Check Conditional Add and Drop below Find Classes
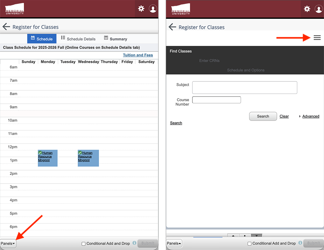The width and height of the screenshot is (324, 250). pyautogui.click(x=250, y=244)
